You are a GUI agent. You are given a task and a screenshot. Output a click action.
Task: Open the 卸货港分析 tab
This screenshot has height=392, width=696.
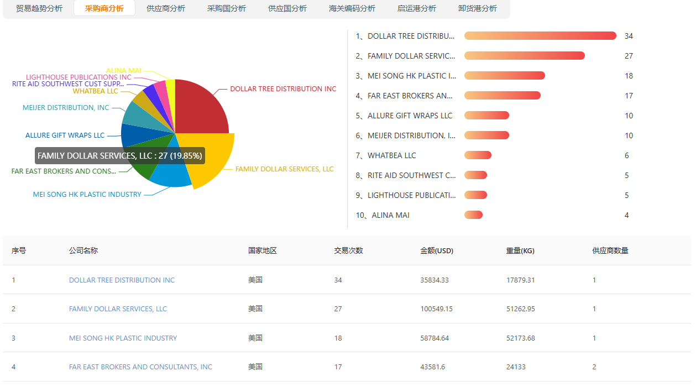pyautogui.click(x=478, y=8)
